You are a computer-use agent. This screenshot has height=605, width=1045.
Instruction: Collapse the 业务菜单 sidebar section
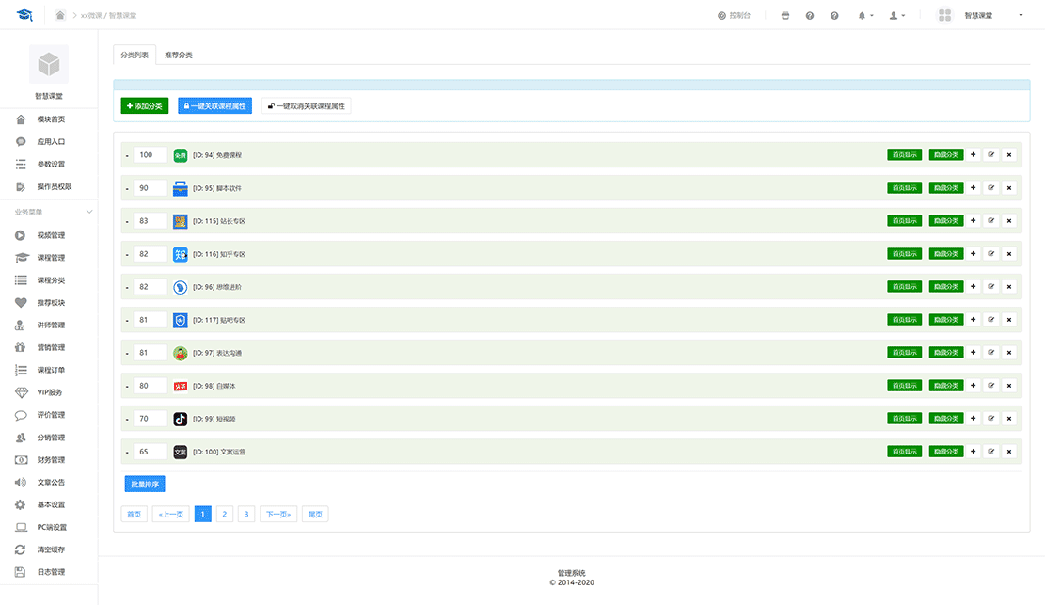coord(89,213)
